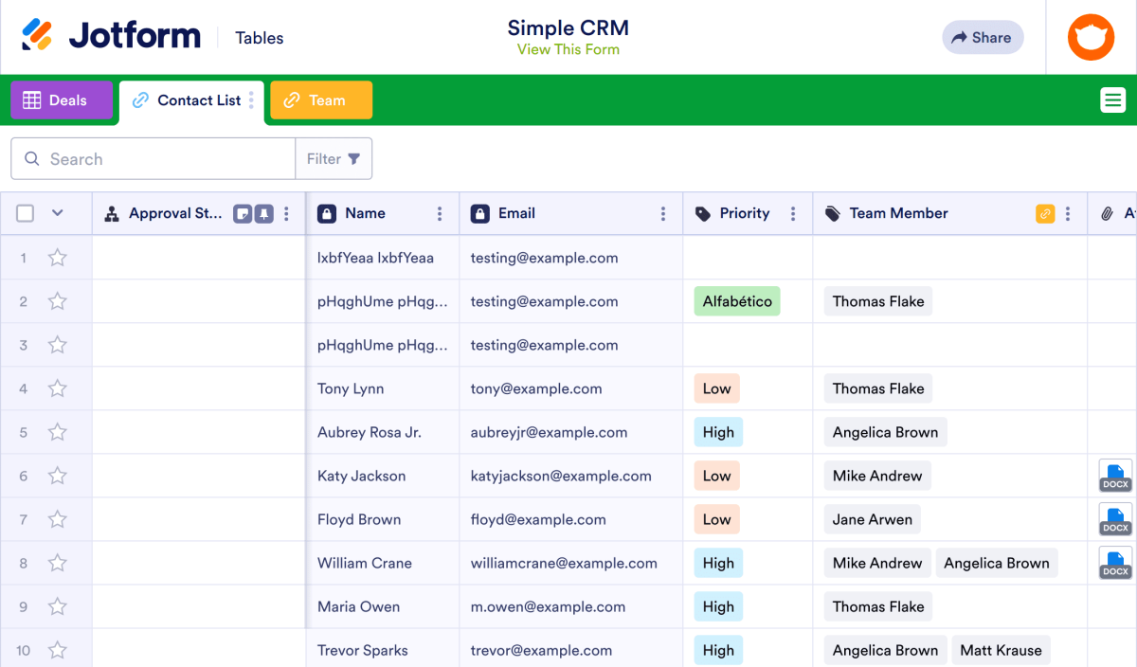Click the paperclip icon on the attachments column
1137x667 pixels.
1105,213
